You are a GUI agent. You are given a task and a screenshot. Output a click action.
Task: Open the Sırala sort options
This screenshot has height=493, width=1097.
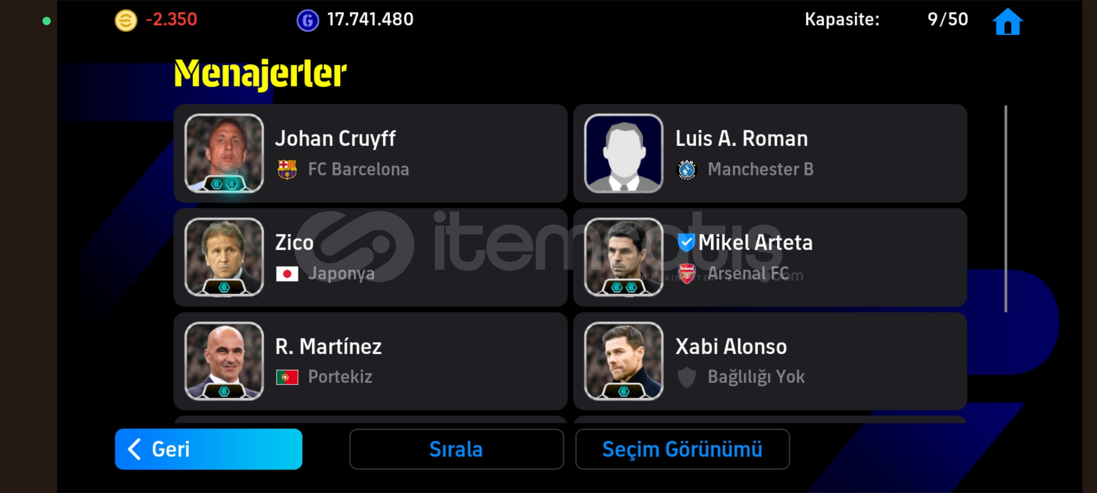(456, 449)
